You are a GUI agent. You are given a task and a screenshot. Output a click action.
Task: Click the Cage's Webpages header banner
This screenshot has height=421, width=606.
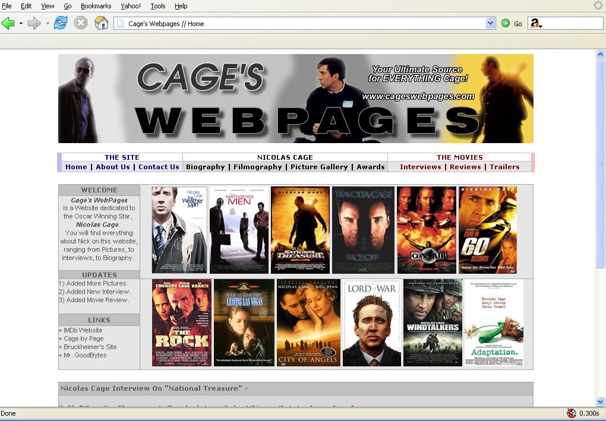(x=296, y=99)
